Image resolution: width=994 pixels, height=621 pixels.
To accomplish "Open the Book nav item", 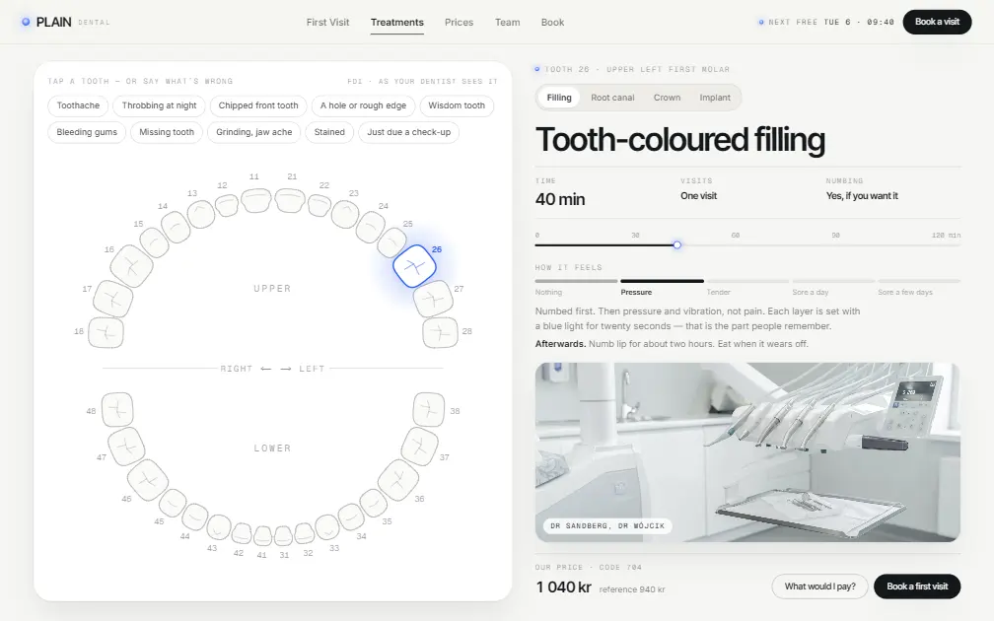I will pyautogui.click(x=552, y=22).
